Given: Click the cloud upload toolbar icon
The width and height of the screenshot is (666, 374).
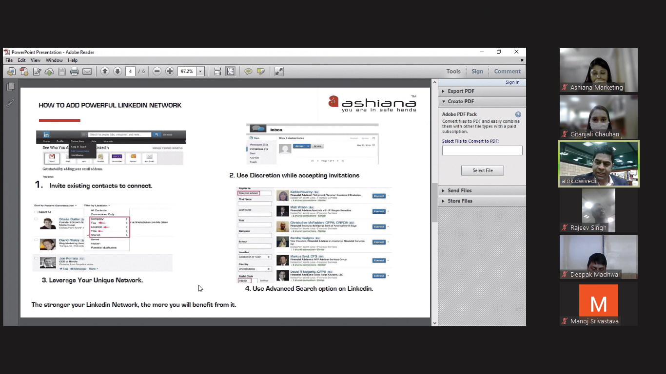Looking at the screenshot, I should point(49,72).
